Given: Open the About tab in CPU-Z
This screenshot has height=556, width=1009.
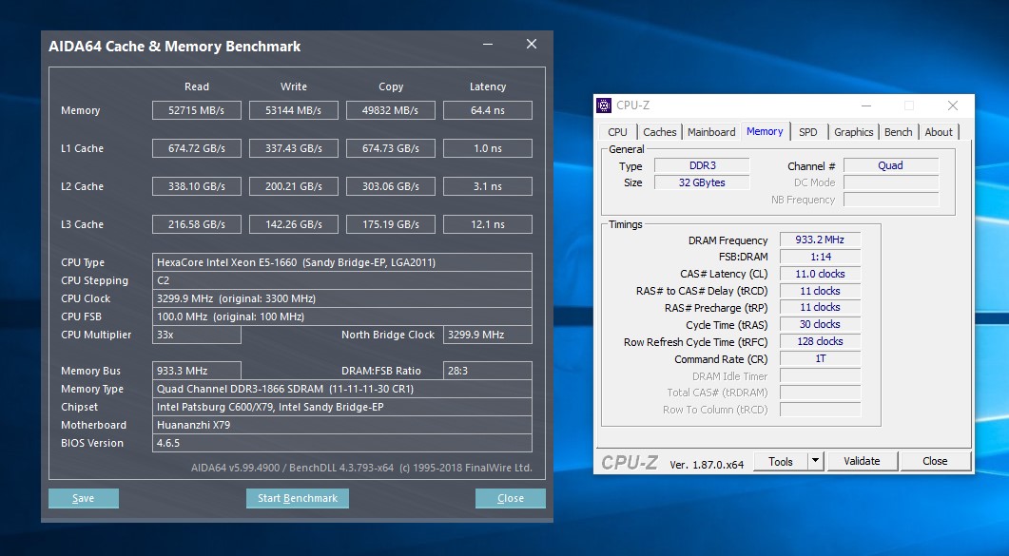Looking at the screenshot, I should point(939,132).
